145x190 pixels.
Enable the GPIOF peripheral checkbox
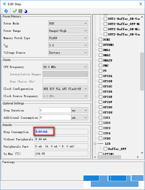100,102
